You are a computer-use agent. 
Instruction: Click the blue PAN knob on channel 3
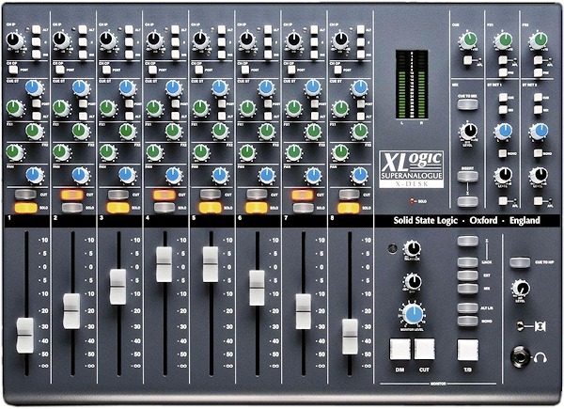pyautogui.click(x=126, y=174)
